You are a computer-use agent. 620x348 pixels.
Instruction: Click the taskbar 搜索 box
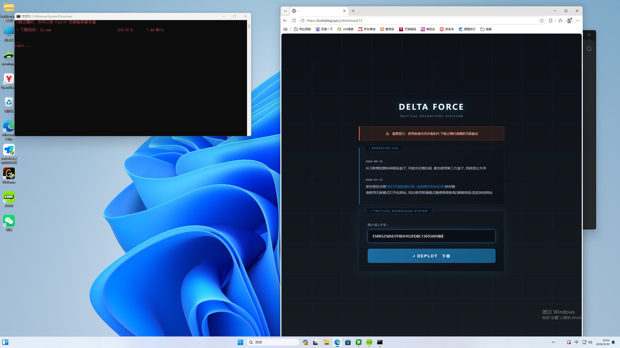(273, 342)
